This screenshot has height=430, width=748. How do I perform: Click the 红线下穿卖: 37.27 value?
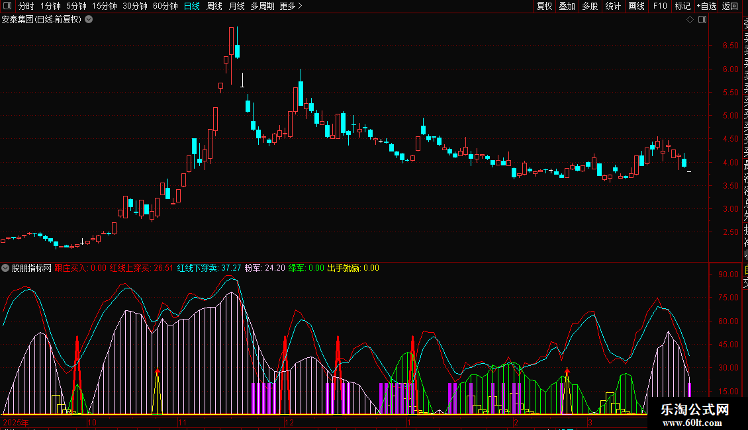tap(209, 268)
